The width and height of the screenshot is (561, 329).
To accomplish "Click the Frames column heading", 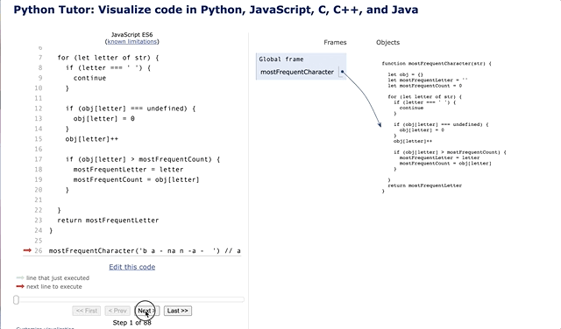I will 335,42.
